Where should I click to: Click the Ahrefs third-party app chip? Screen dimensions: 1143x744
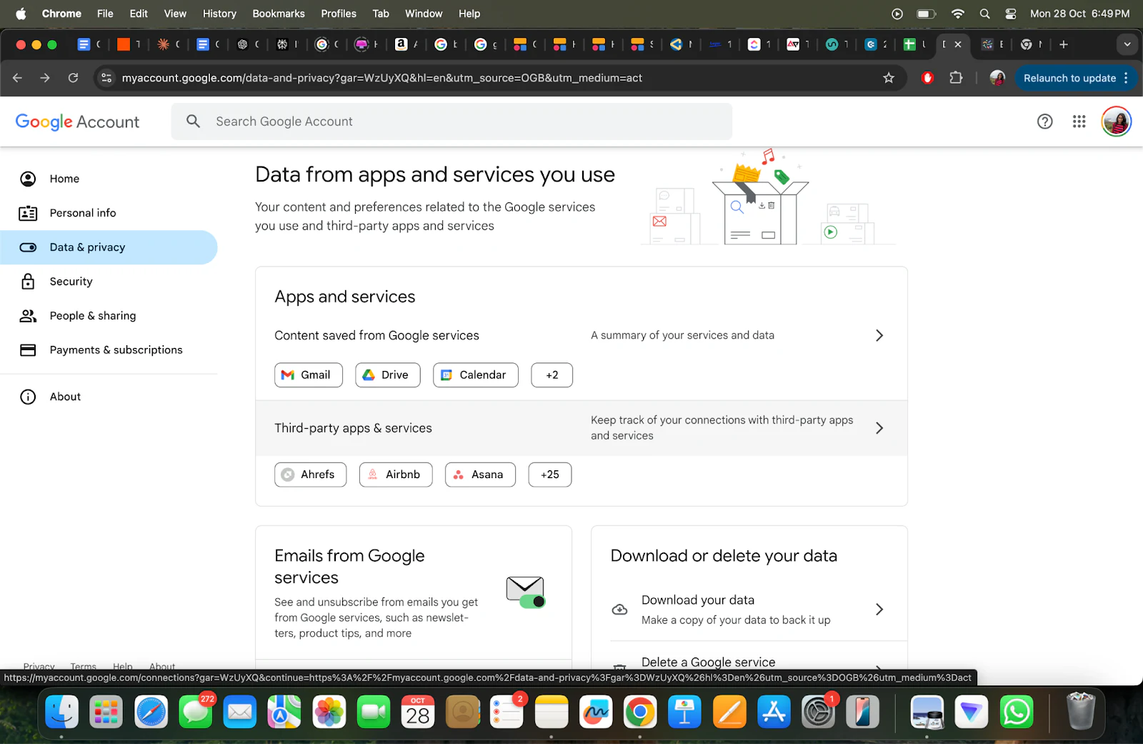point(311,475)
